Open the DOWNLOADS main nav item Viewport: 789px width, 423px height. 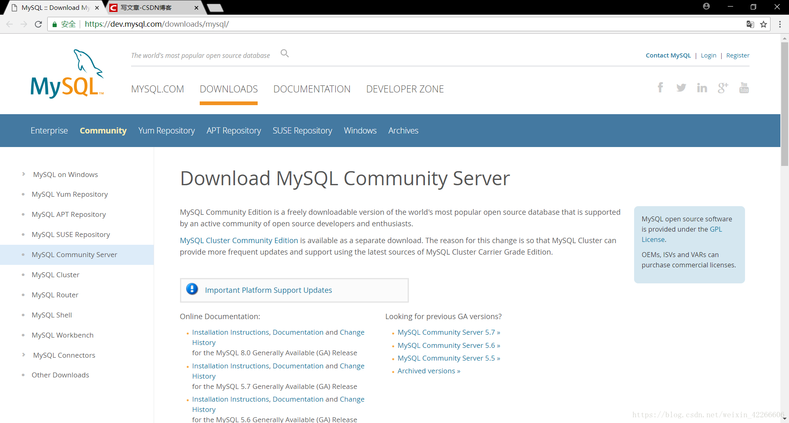click(x=228, y=89)
